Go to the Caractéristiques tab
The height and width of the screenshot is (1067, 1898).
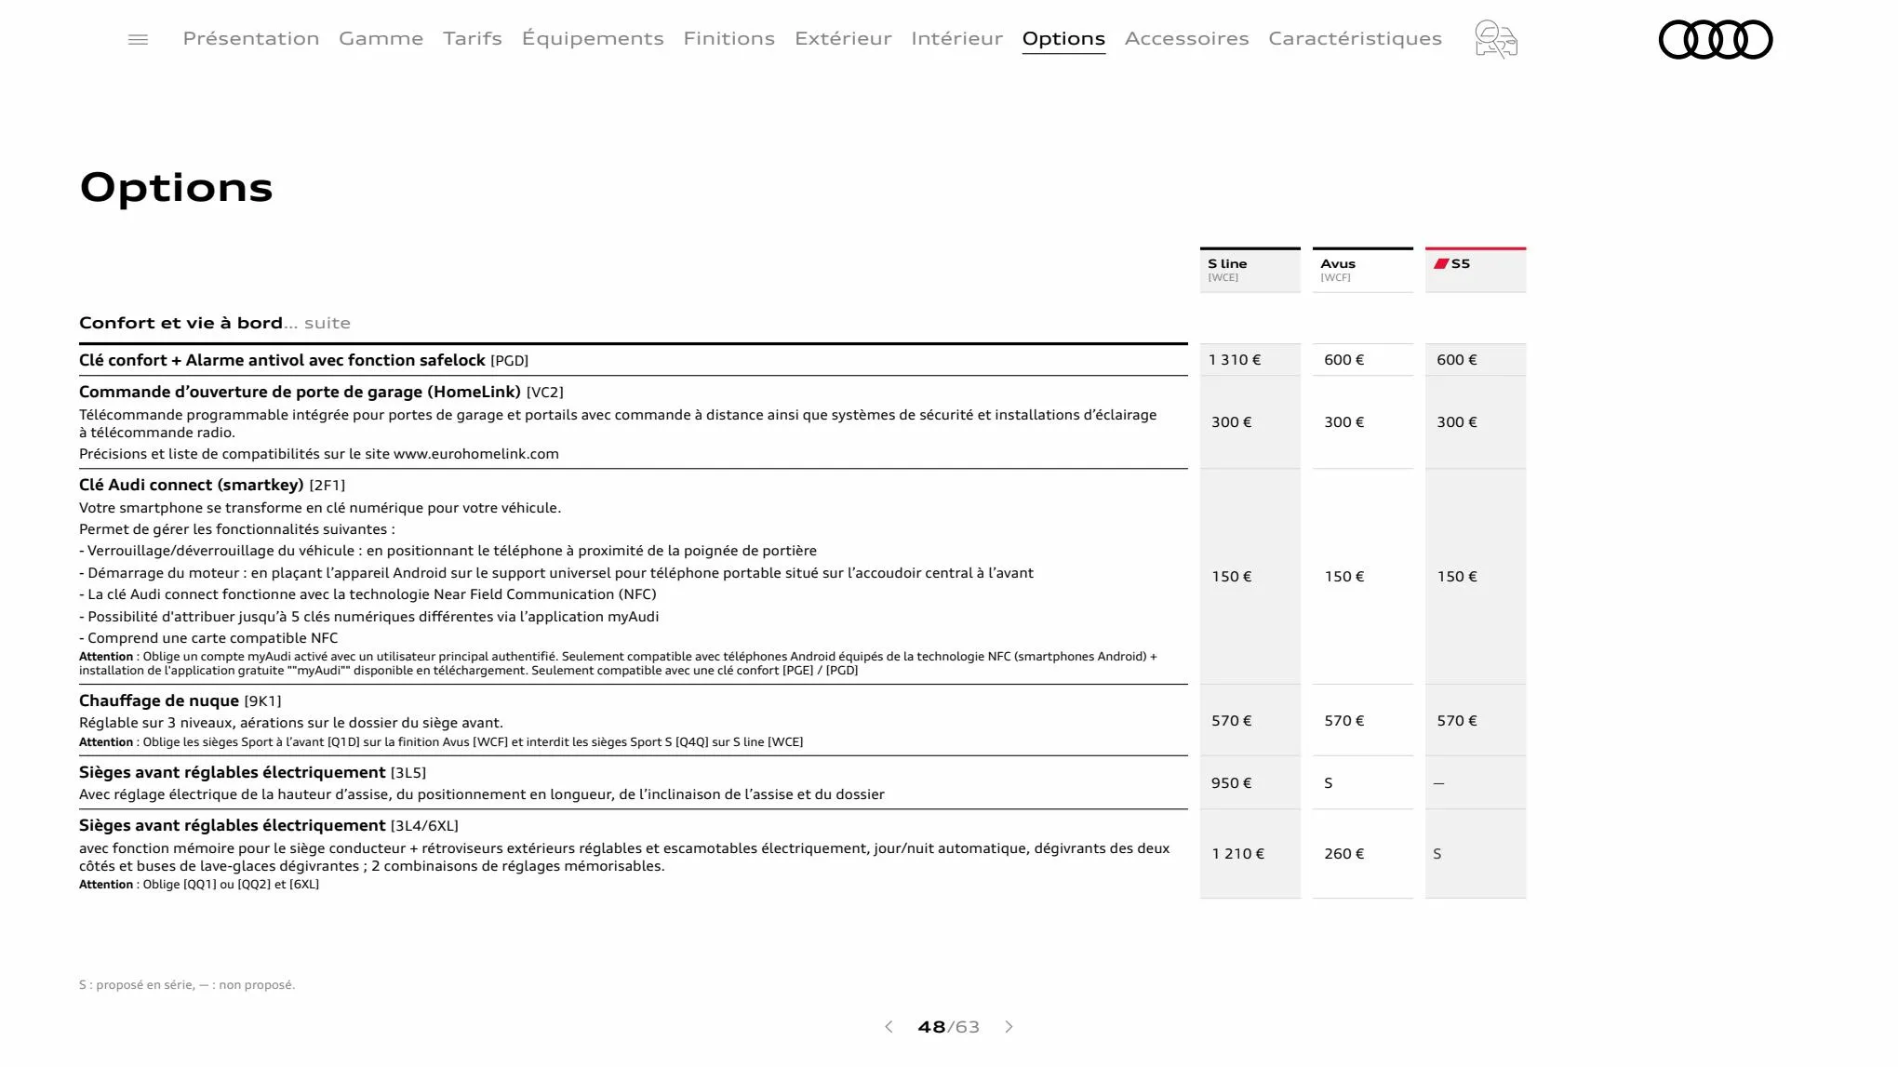coord(1355,38)
